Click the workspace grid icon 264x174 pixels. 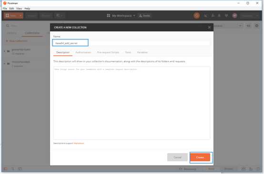coord(109,16)
